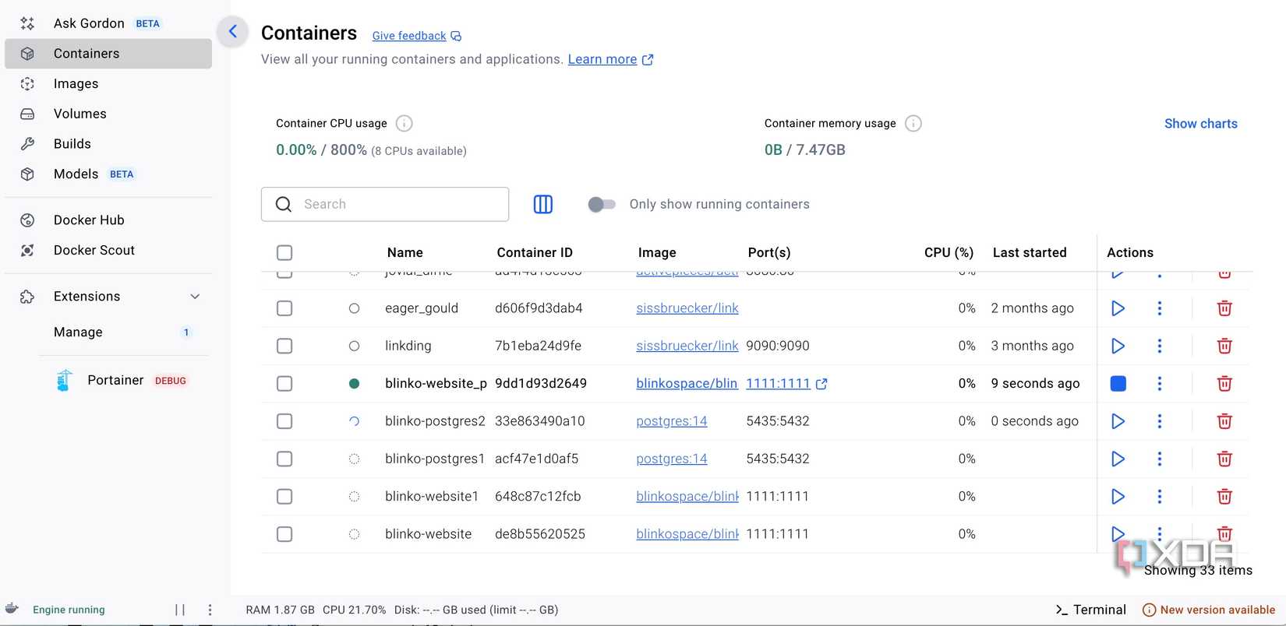This screenshot has width=1286, height=626.
Task: Open Manage extensions
Action: (x=78, y=332)
